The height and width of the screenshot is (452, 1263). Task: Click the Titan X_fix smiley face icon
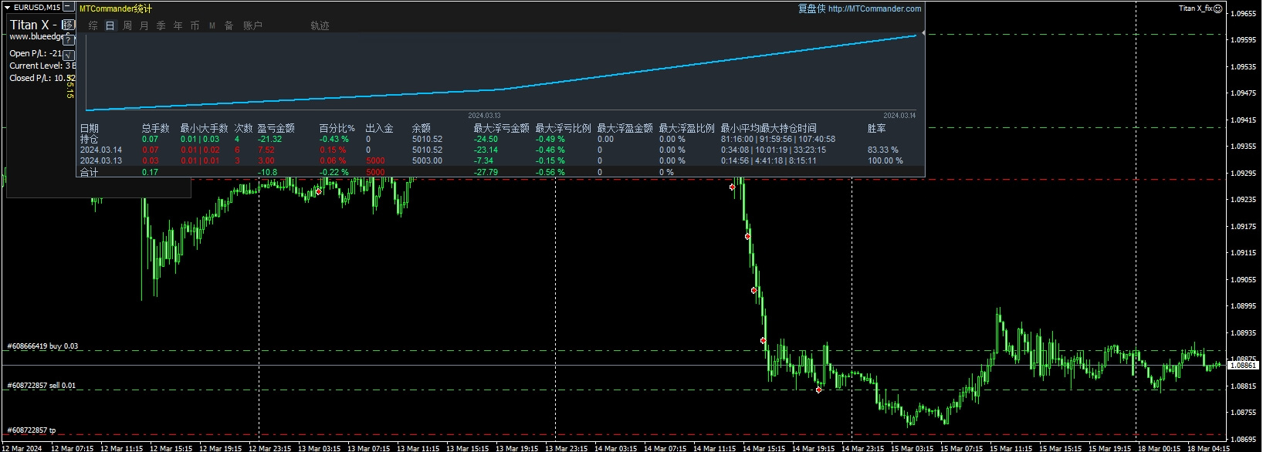1217,8
